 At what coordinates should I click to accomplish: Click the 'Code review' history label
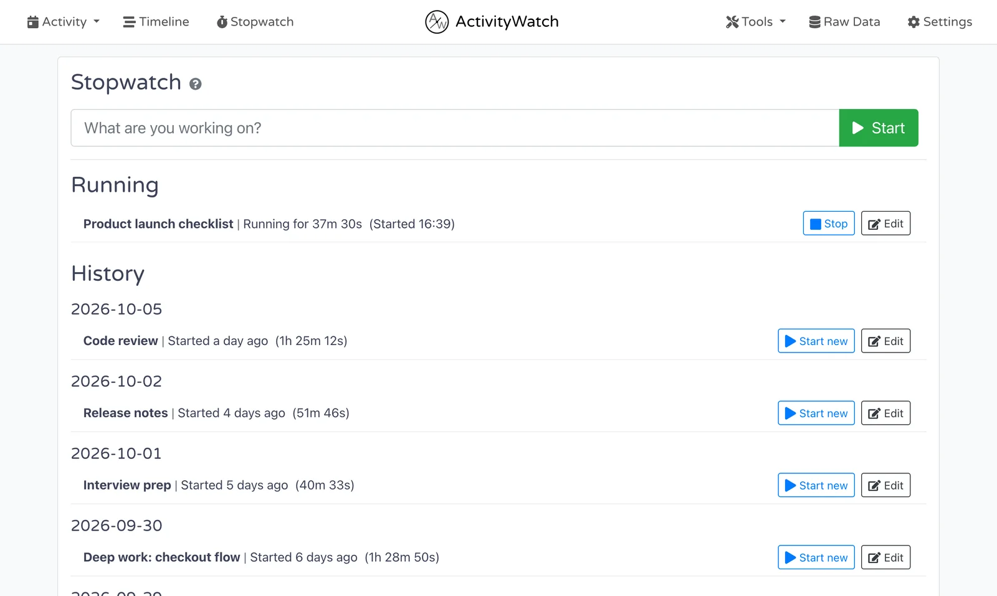(x=121, y=341)
